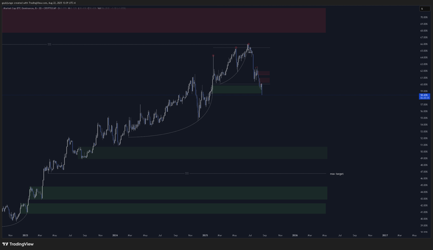The height and width of the screenshot is (250, 433).
Task: Click the % scale unit button
Action: (x=424, y=9)
